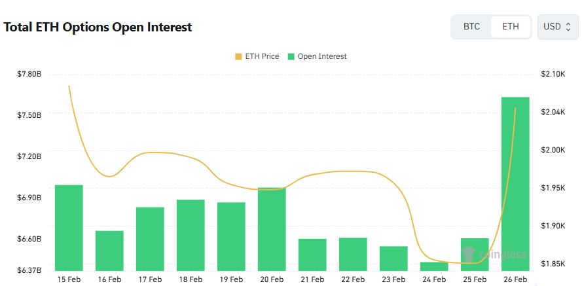The image size is (582, 286).
Task: Click the $2.10K price axis label
Action: [554, 75]
